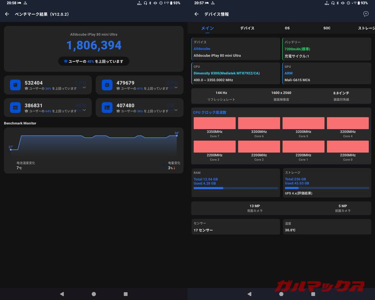Viewport: 375px width, 300px height.
Task: Tap the CPU score icon beside 532404
Action: click(x=15, y=85)
